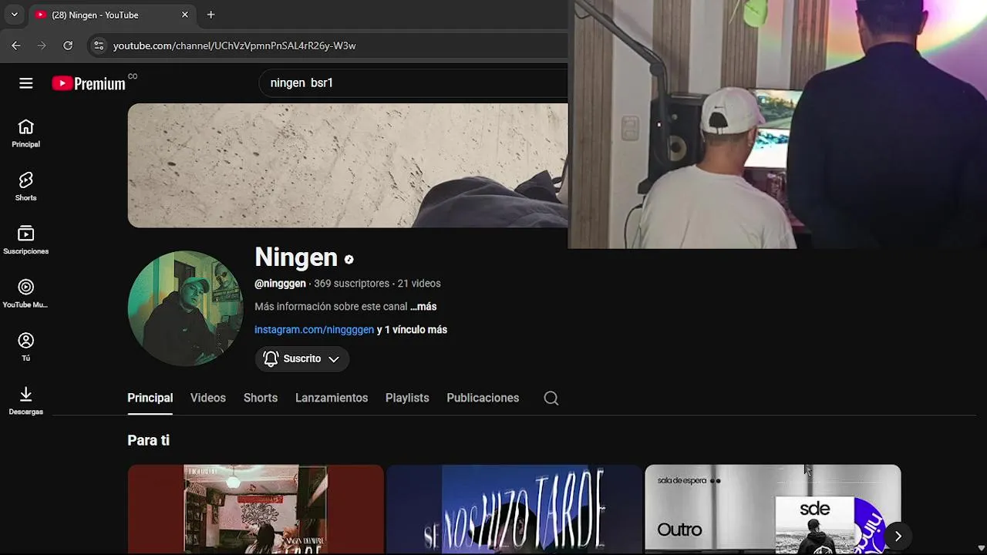The image size is (987, 555).
Task: Switch to the Lanzamientos tab
Action: (332, 398)
